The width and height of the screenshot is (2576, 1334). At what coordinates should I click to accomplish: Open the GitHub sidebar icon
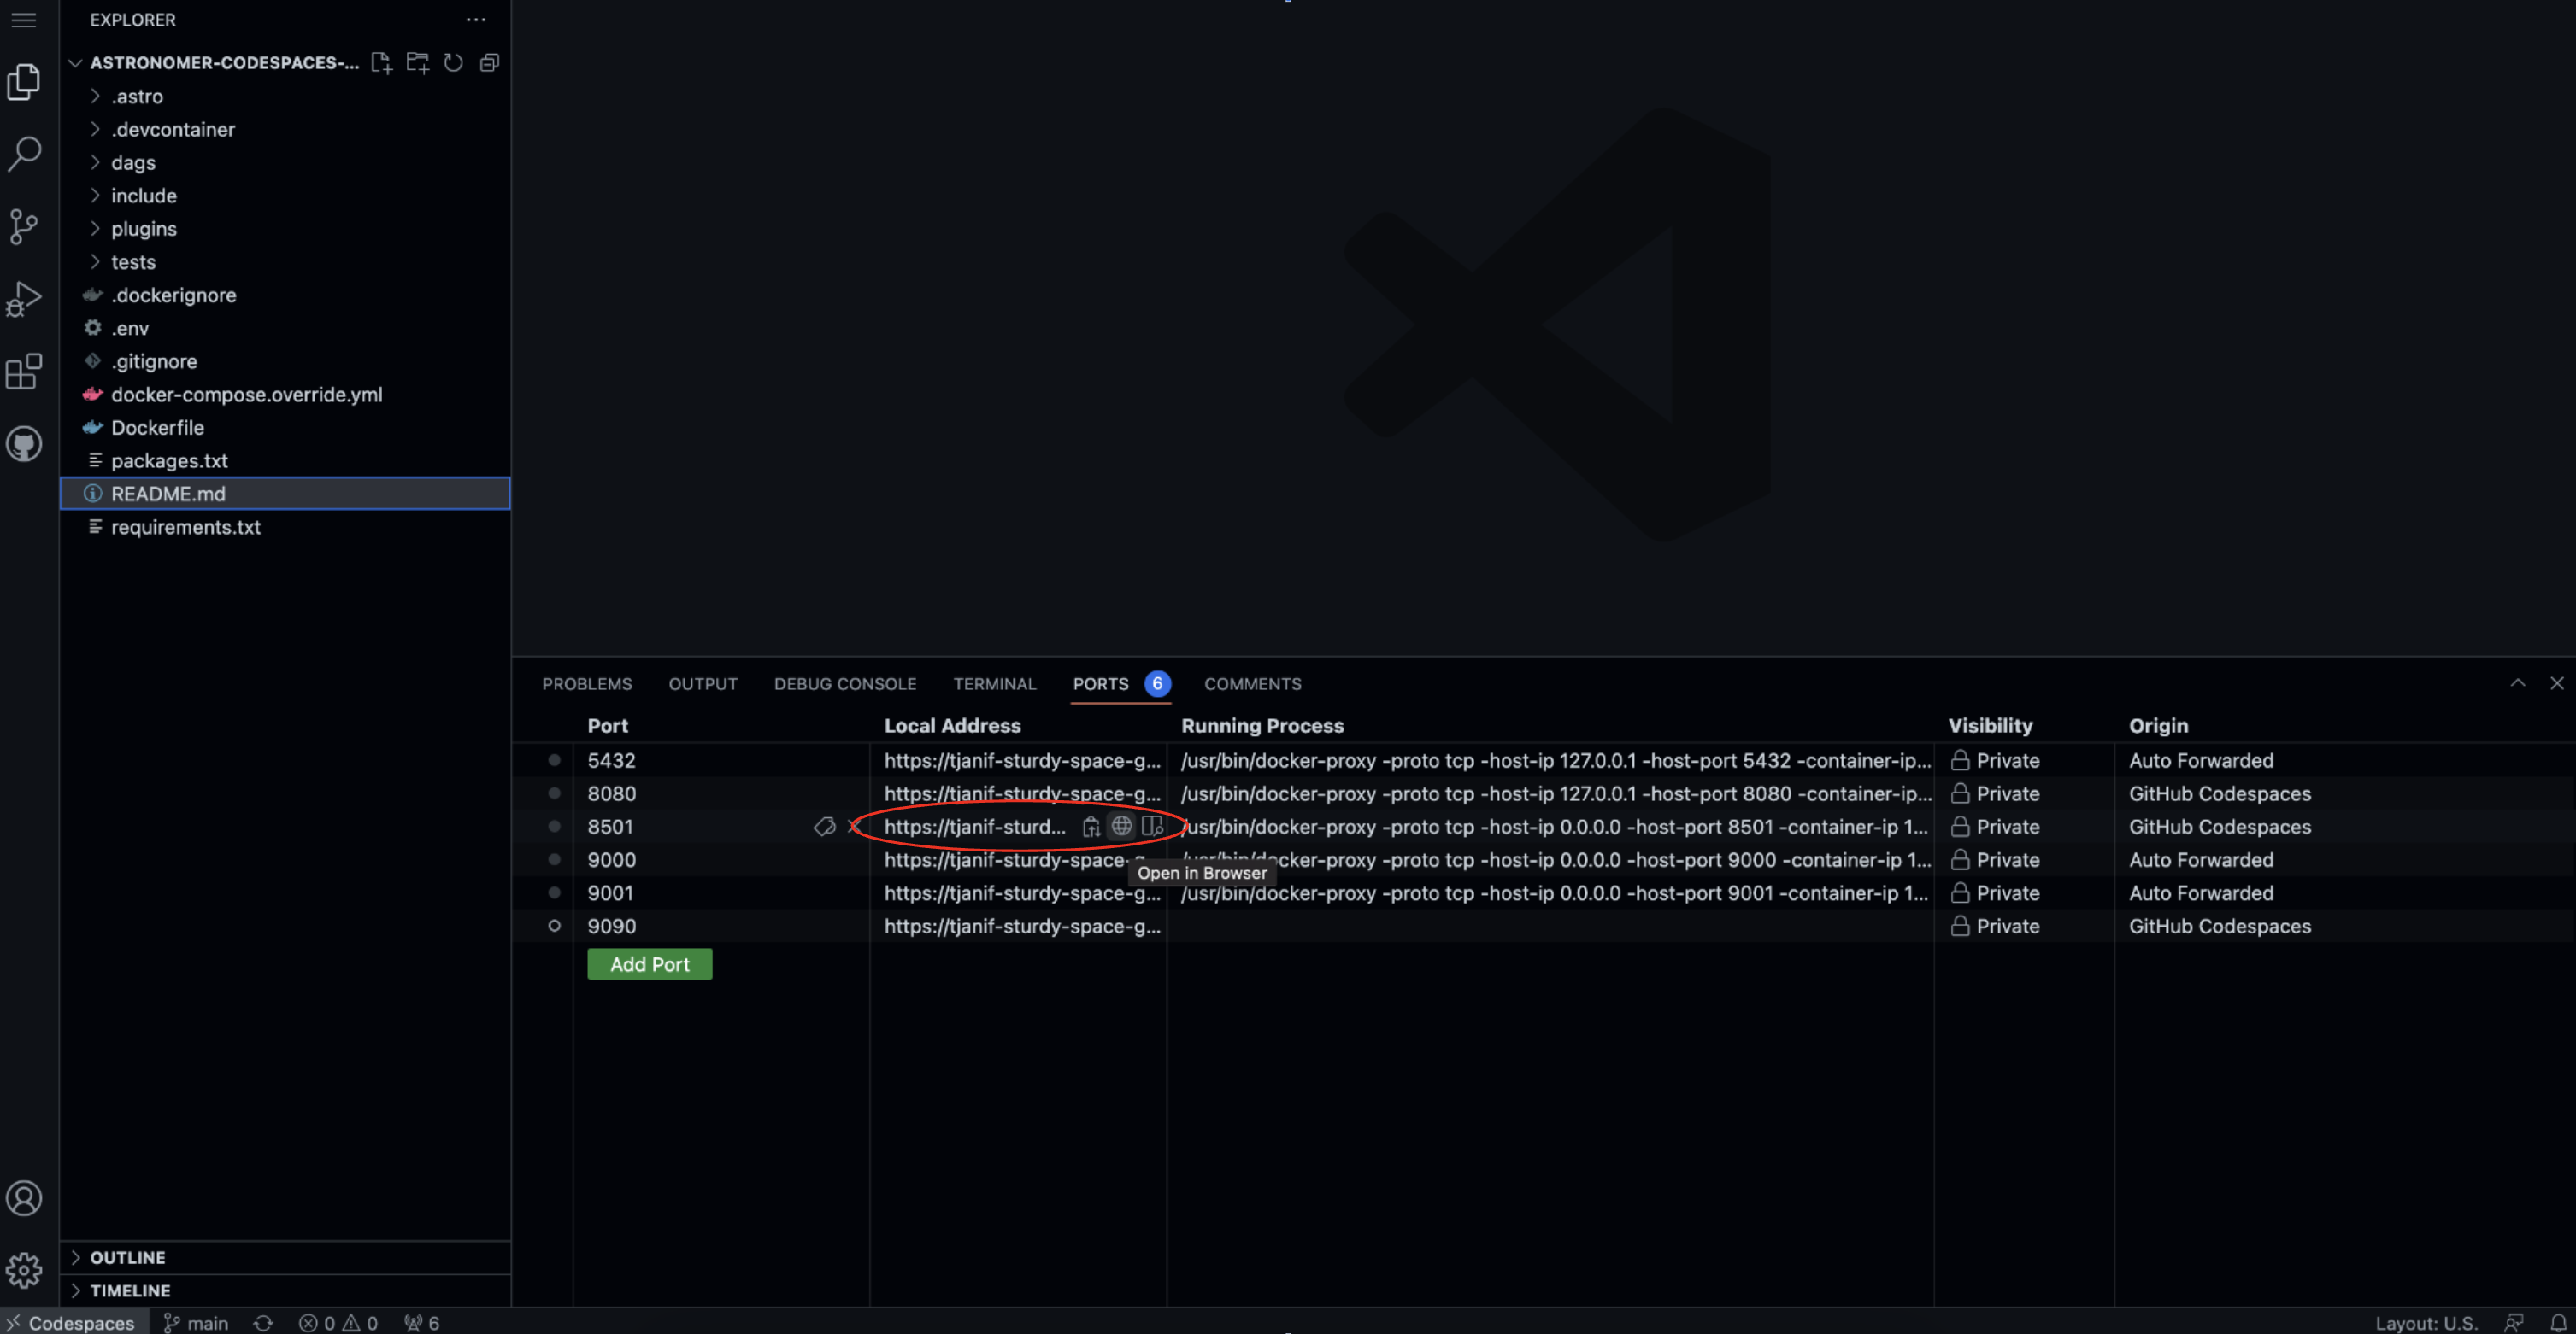(24, 443)
